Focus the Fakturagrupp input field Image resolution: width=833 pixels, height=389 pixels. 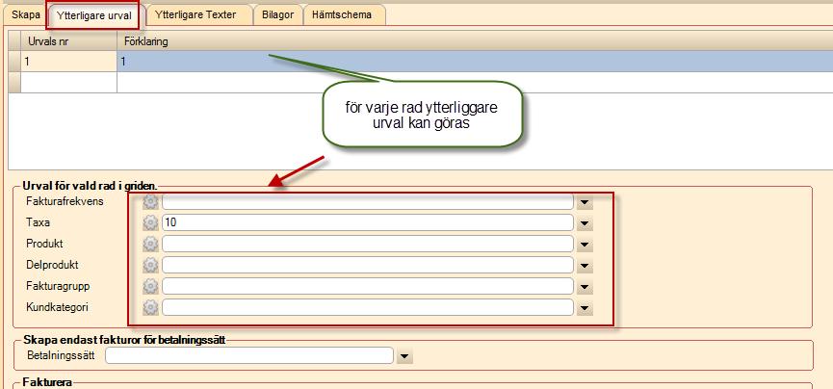[368, 286]
